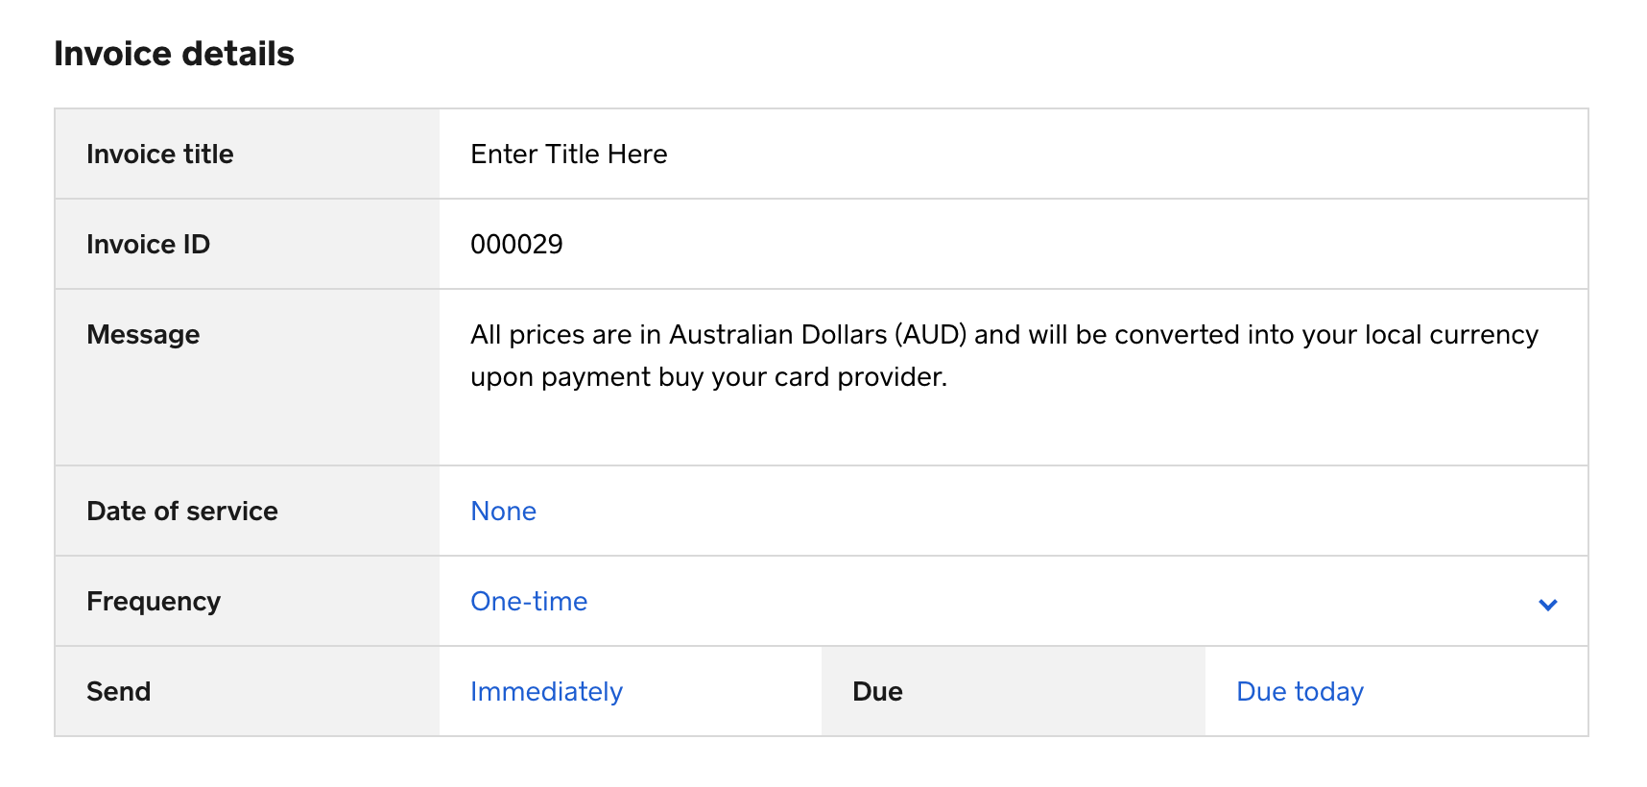Click the Invoice details heading

click(174, 54)
